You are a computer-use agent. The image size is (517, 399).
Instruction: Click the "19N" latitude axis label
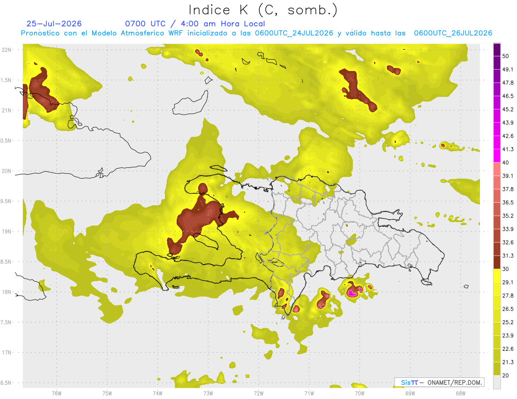7,232
